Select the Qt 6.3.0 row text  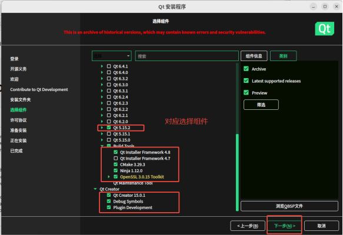pos(121,85)
